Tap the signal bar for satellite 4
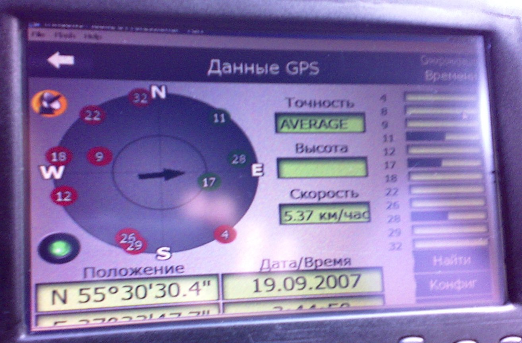522x343 pixels. point(440,97)
